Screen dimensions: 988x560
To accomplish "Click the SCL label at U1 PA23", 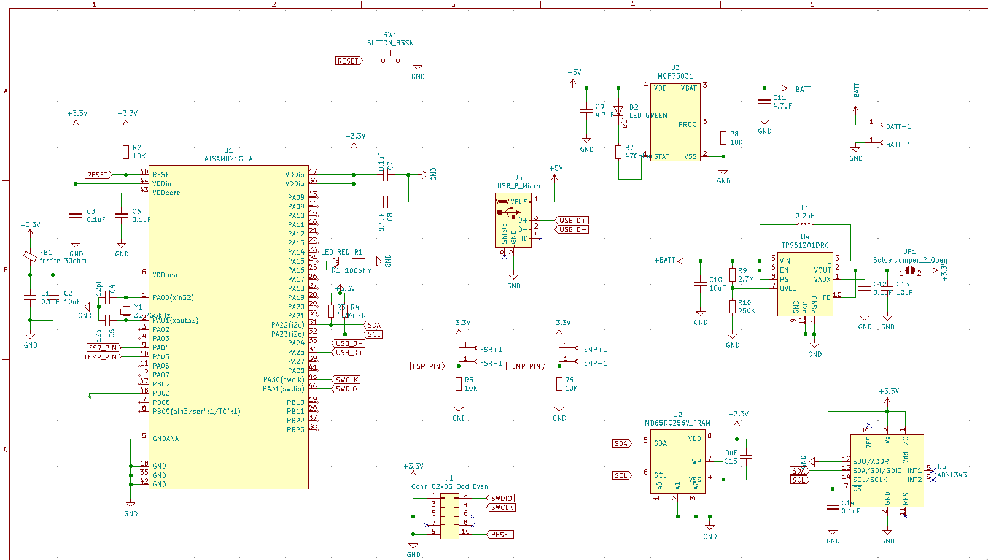I will coord(374,334).
